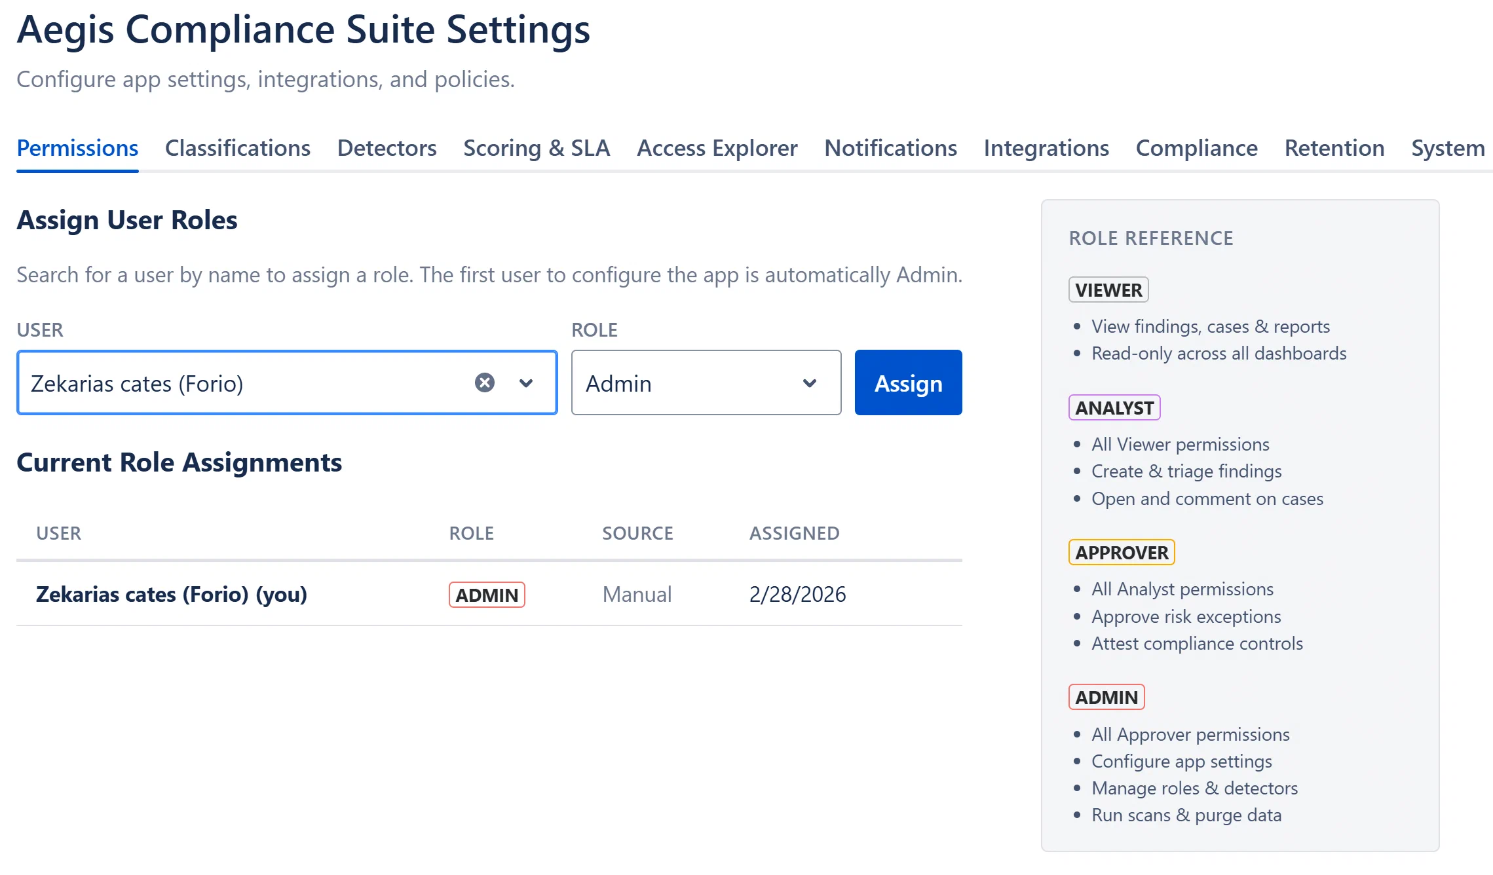Click 'Configure app settings' in Role Reference
This screenshot has height=875, width=1493.
pyautogui.click(x=1181, y=761)
